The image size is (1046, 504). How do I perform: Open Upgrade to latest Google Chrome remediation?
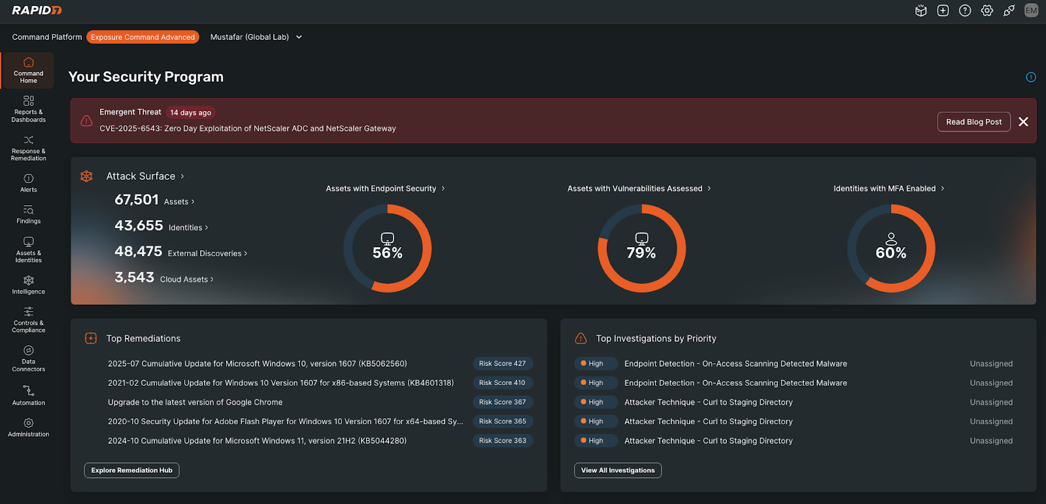[x=195, y=402]
